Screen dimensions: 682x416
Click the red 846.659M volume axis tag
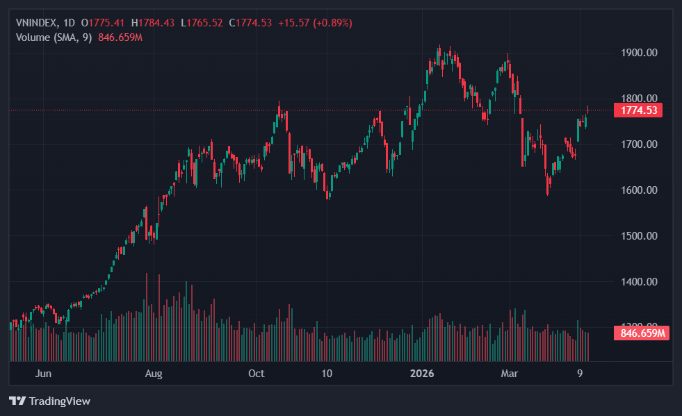[638, 333]
